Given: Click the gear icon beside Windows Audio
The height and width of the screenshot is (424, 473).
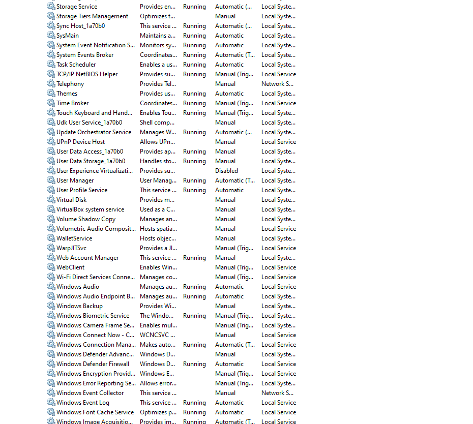Looking at the screenshot, I should (51, 286).
